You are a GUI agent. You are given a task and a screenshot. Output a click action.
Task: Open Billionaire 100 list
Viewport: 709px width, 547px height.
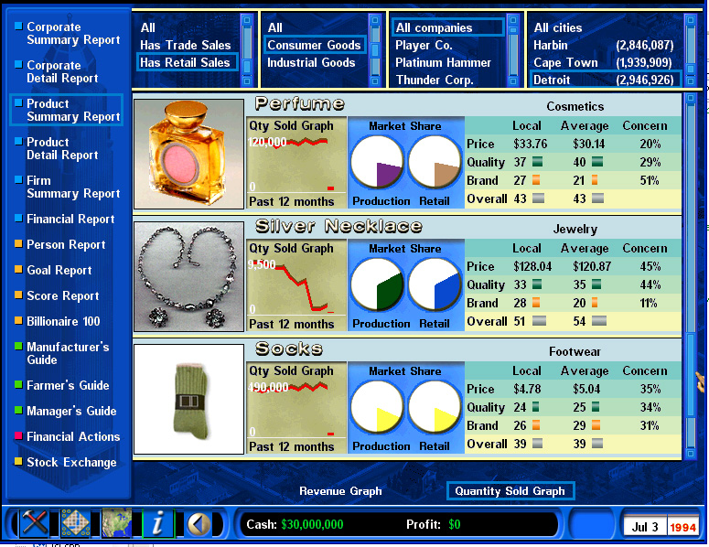63,321
